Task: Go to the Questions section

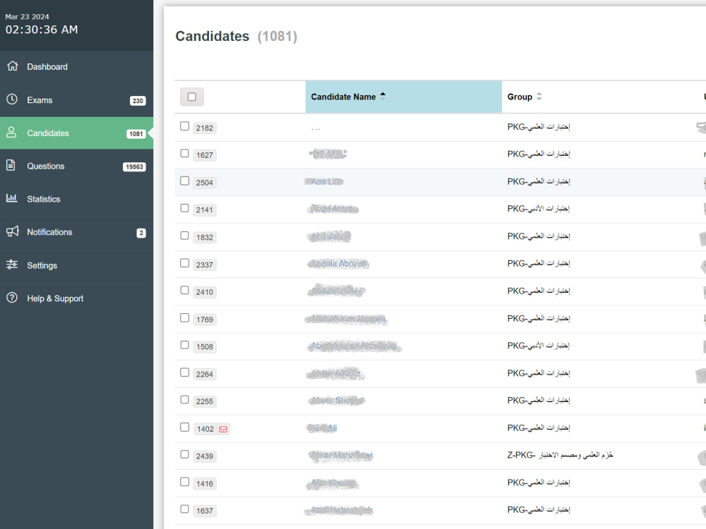Action: pyautogui.click(x=76, y=166)
